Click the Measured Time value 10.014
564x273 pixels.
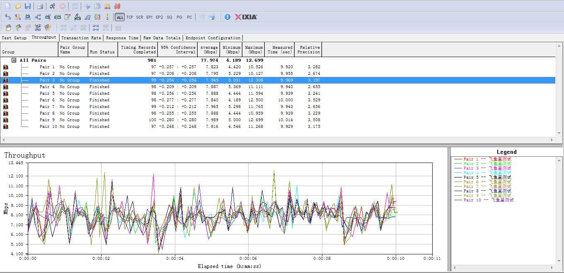coord(286,120)
